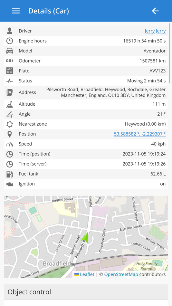Click the speed value 40 kph

[x=158, y=144]
